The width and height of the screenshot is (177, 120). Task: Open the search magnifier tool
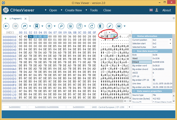(x=61, y=26)
